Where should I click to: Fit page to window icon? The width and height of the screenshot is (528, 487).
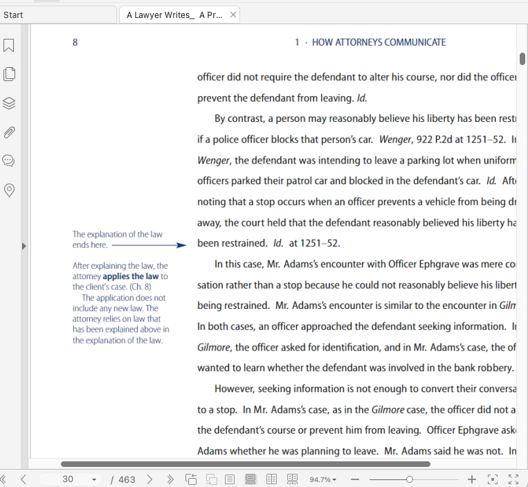click(x=493, y=479)
